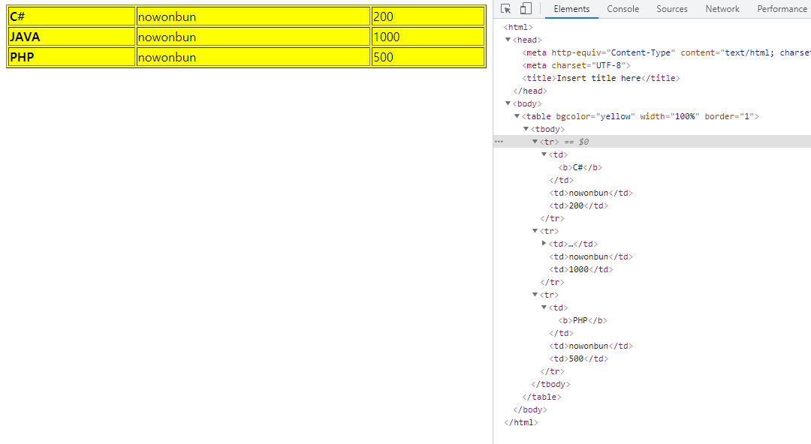The image size is (811, 444).
Task: Collapse the tr node containing PHP
Action: pos(535,295)
